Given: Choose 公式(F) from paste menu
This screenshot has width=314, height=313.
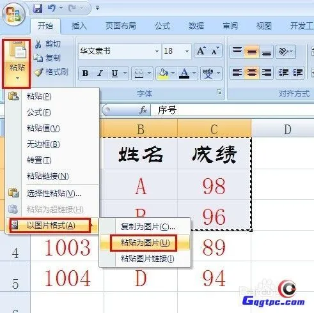Looking at the screenshot, I should (52, 112).
